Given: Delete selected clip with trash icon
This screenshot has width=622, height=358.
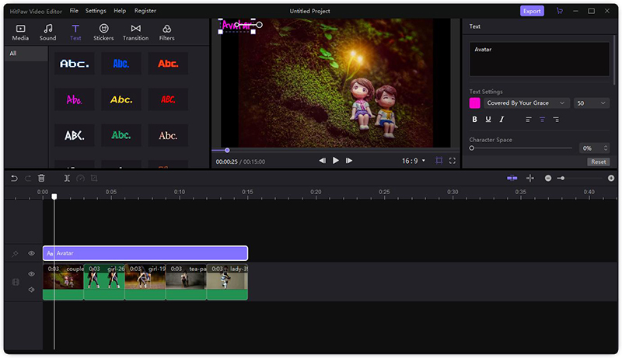Looking at the screenshot, I should (x=41, y=178).
